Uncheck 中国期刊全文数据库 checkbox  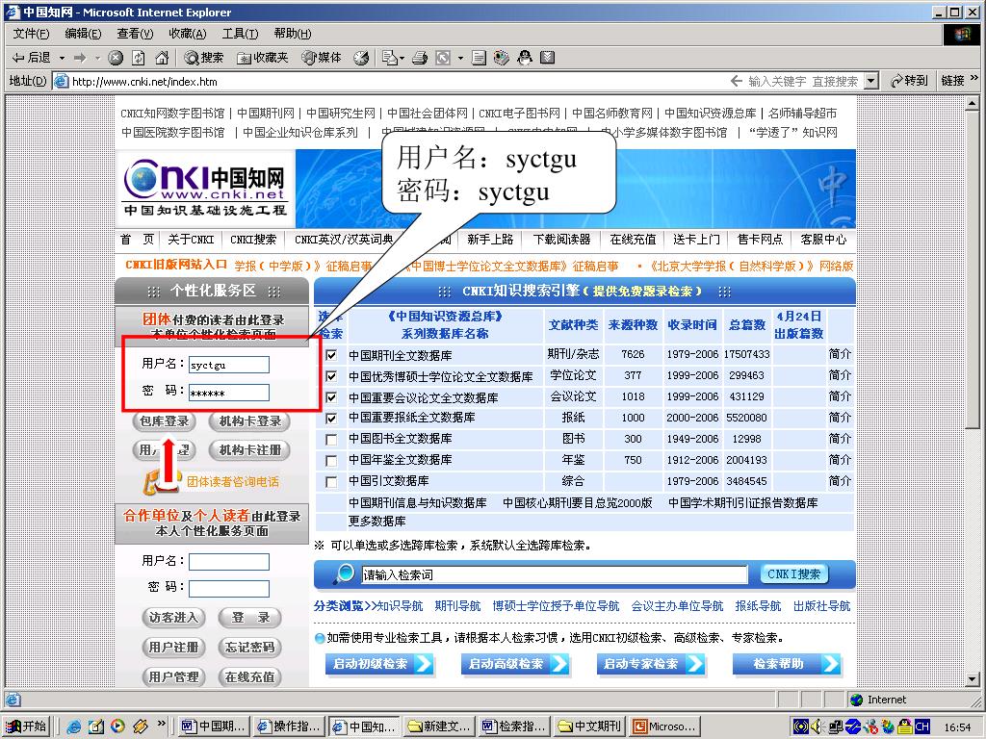(331, 355)
